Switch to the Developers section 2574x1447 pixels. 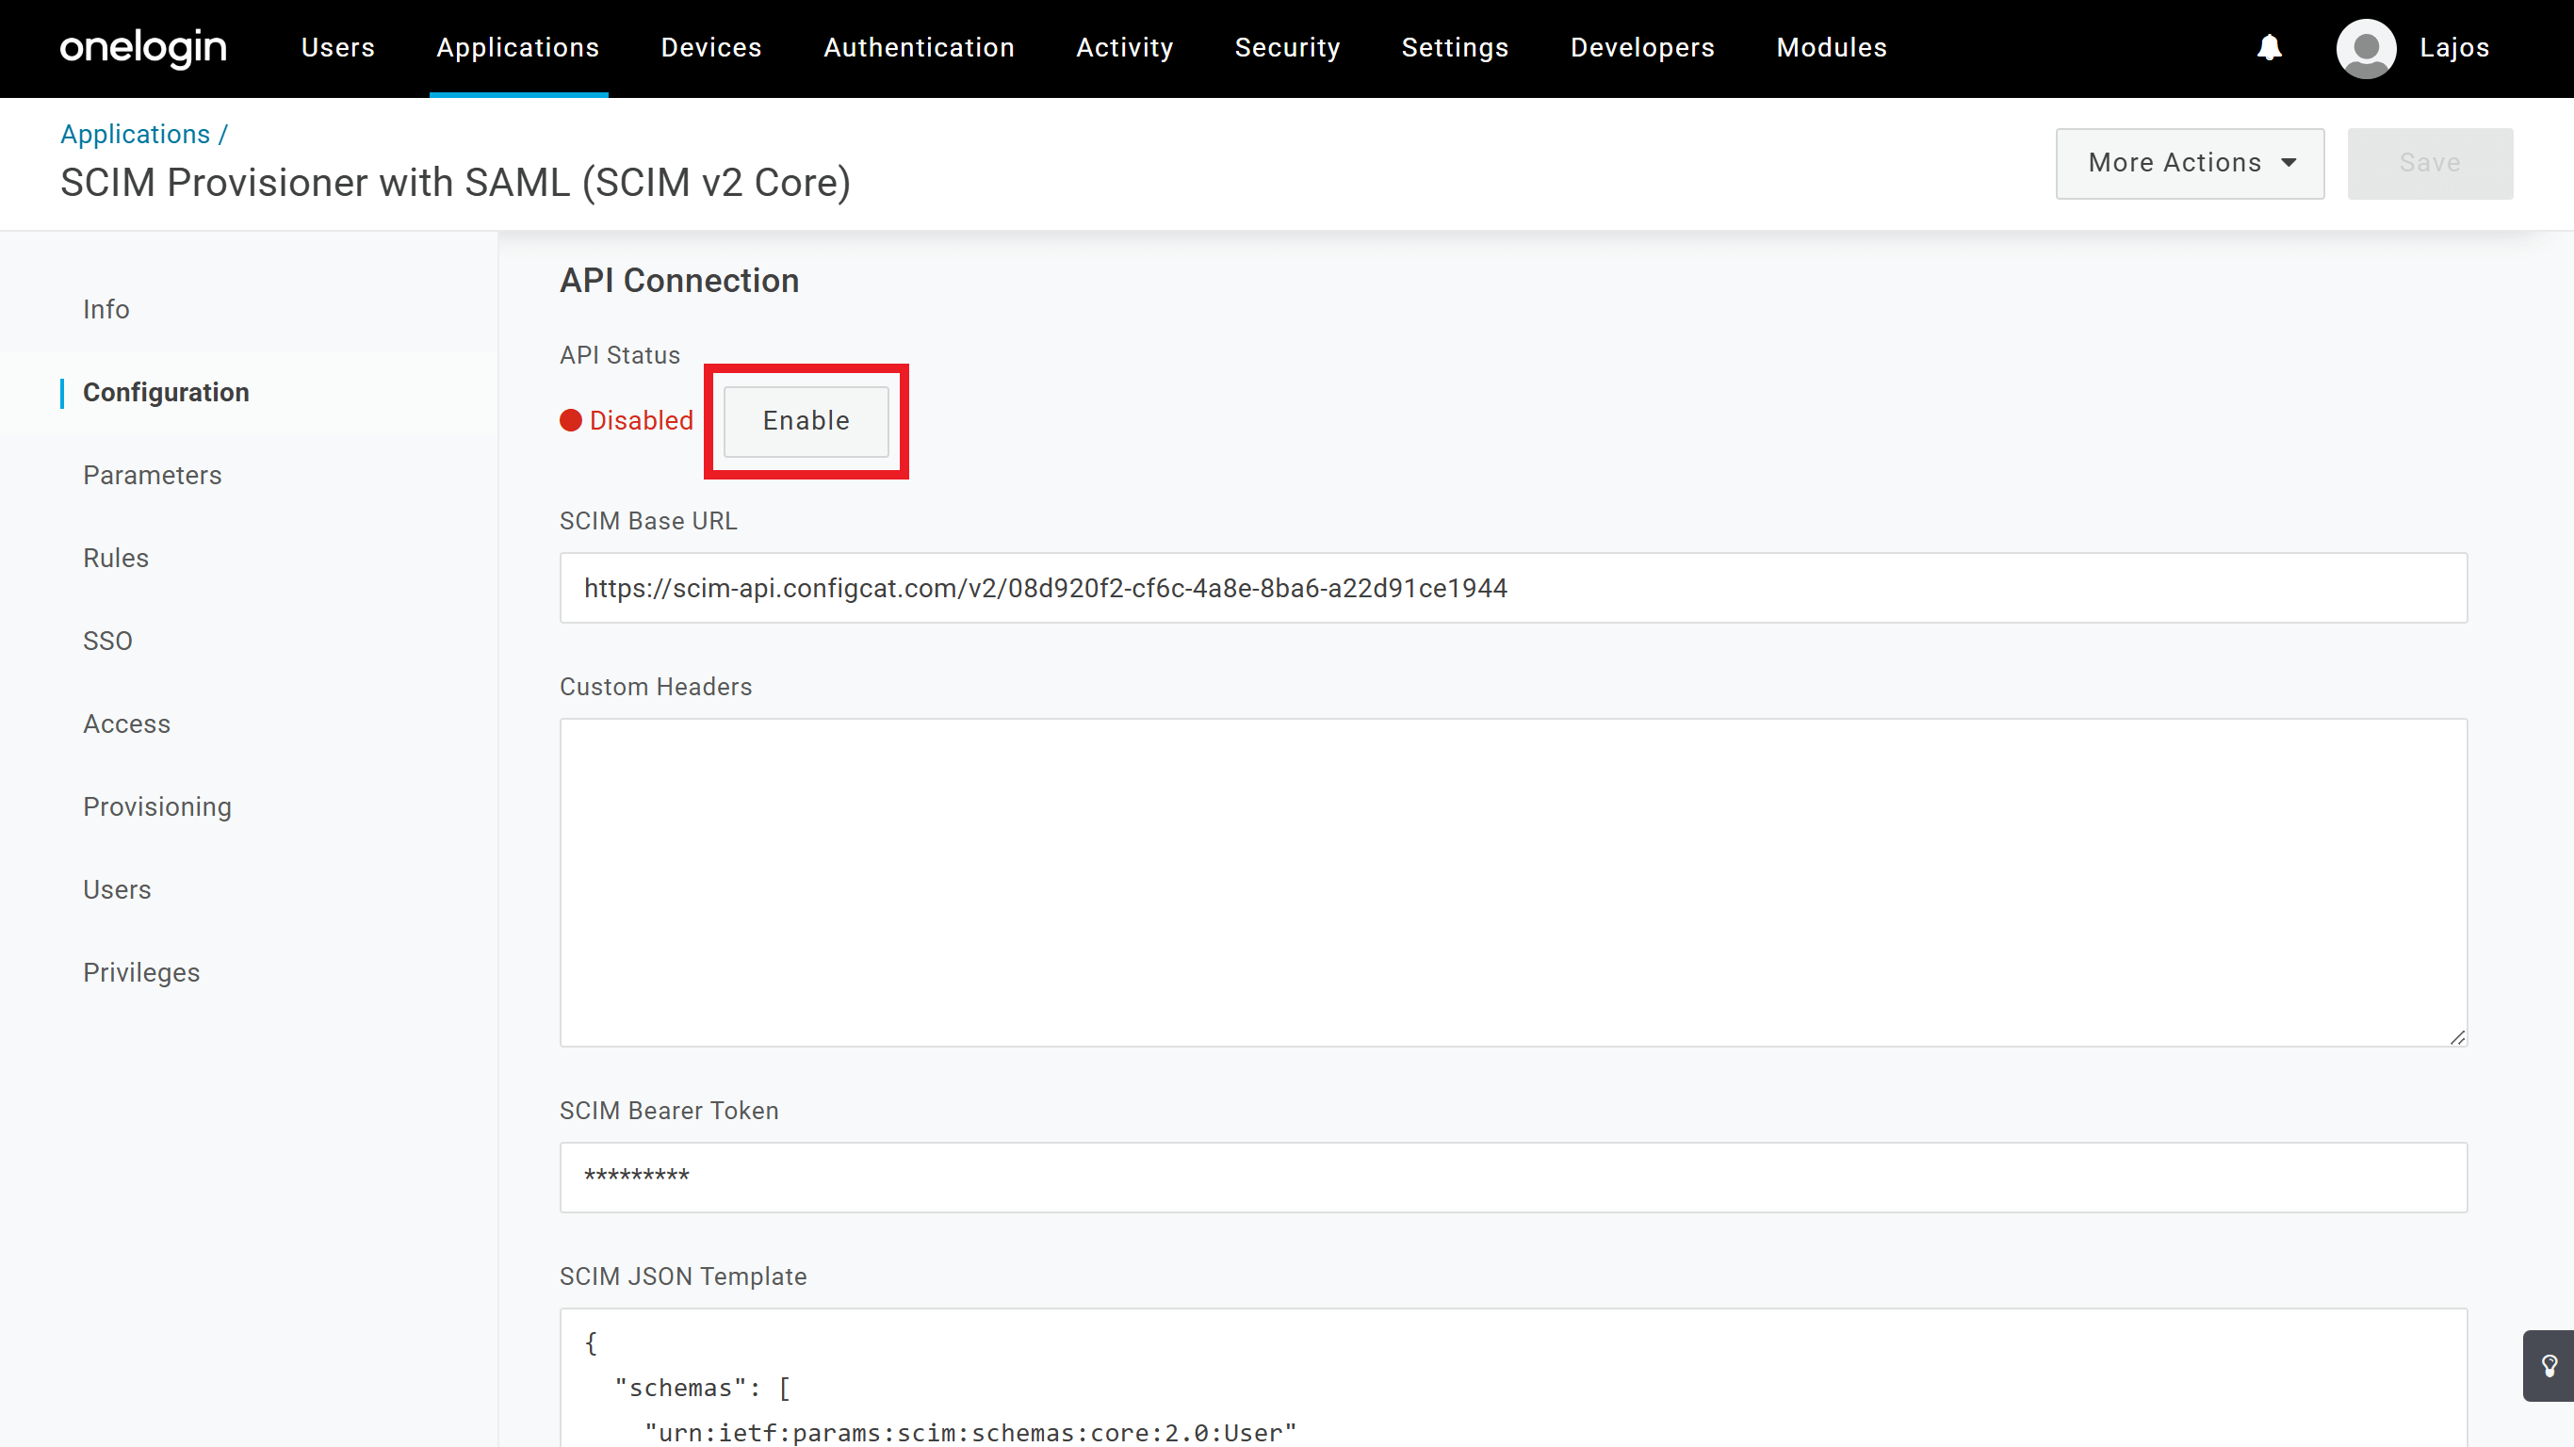1641,48
